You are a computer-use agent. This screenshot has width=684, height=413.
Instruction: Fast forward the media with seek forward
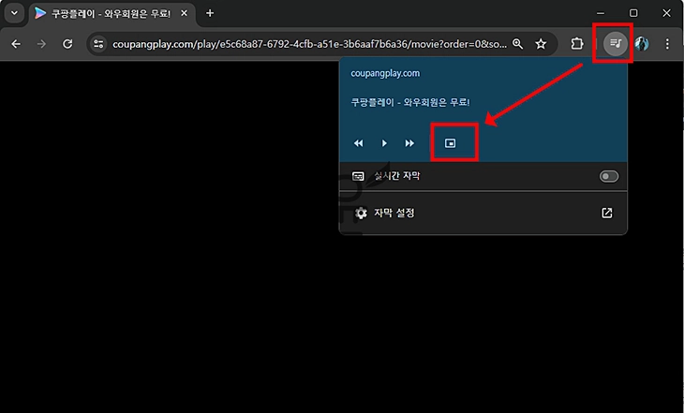click(409, 143)
